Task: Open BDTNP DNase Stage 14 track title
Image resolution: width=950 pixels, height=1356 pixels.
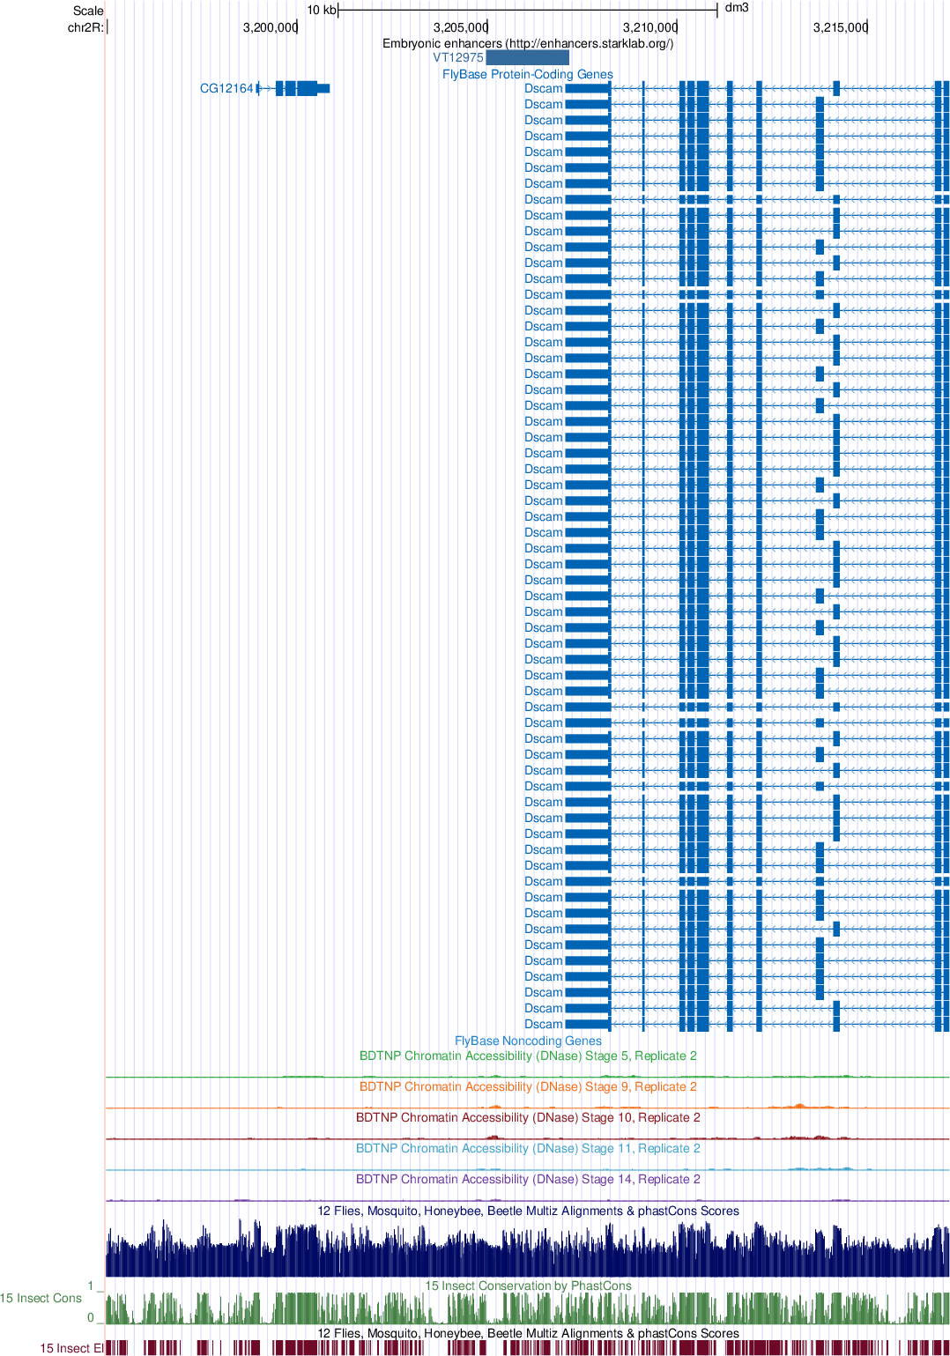Action: 528,1179
